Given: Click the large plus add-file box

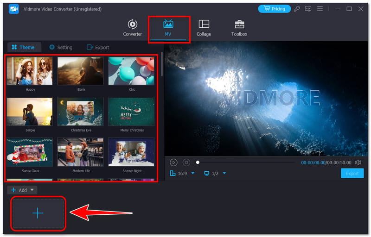Looking at the screenshot, I should (x=38, y=213).
